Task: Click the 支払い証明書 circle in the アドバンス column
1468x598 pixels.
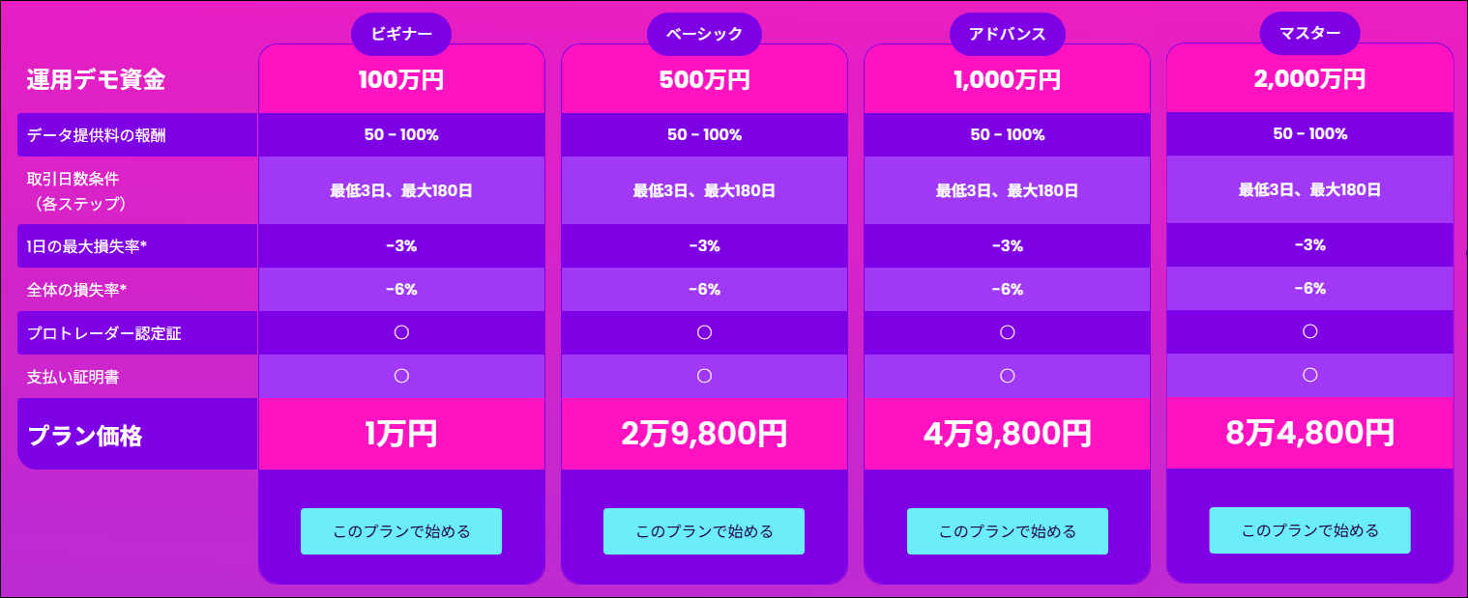Action: pos(1007,376)
